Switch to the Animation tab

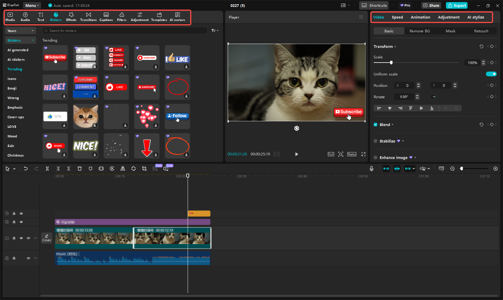coord(420,17)
